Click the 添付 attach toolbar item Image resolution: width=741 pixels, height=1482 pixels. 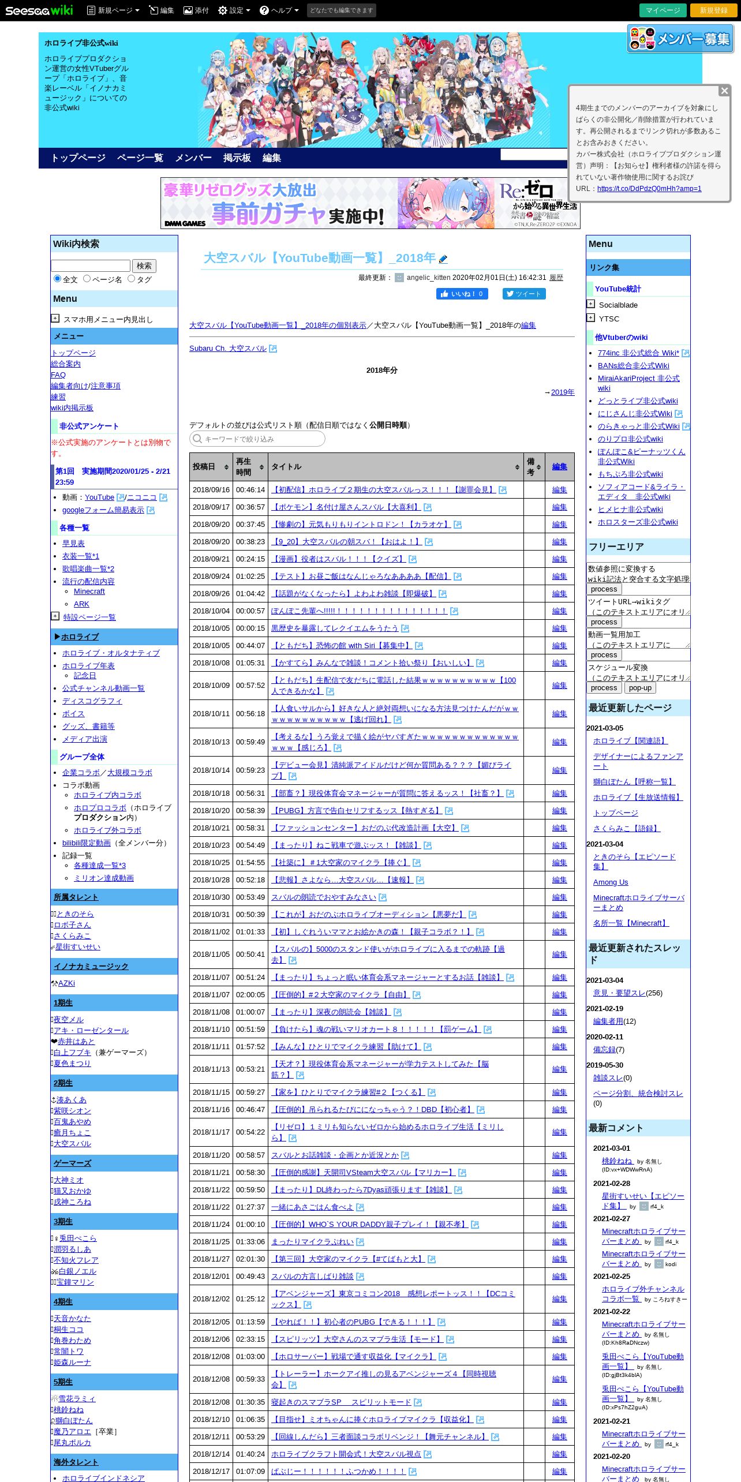point(196,10)
